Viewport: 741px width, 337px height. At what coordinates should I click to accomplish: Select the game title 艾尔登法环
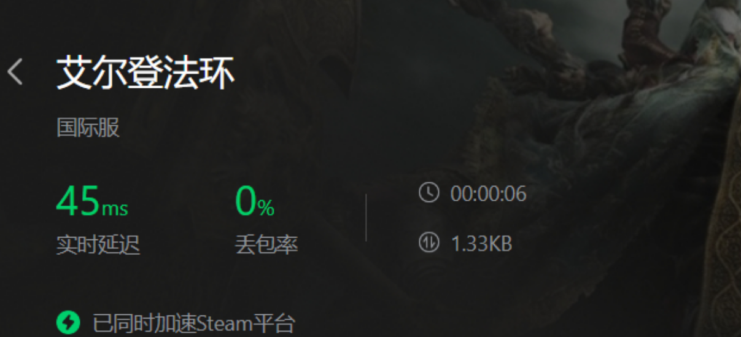click(x=145, y=74)
